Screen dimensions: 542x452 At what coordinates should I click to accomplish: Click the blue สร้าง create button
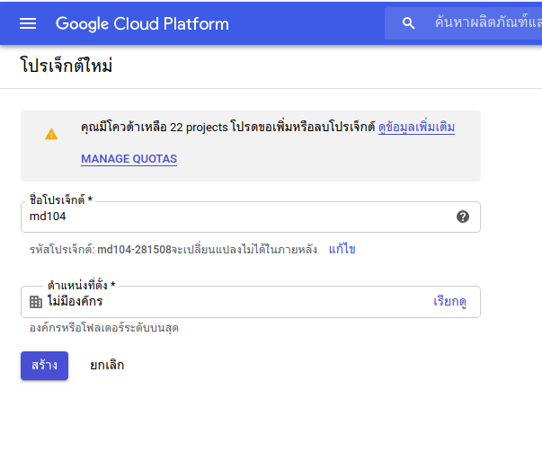click(44, 366)
